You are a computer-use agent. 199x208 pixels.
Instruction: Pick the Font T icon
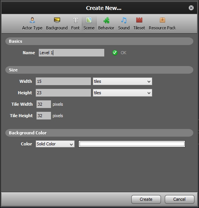click(x=75, y=20)
